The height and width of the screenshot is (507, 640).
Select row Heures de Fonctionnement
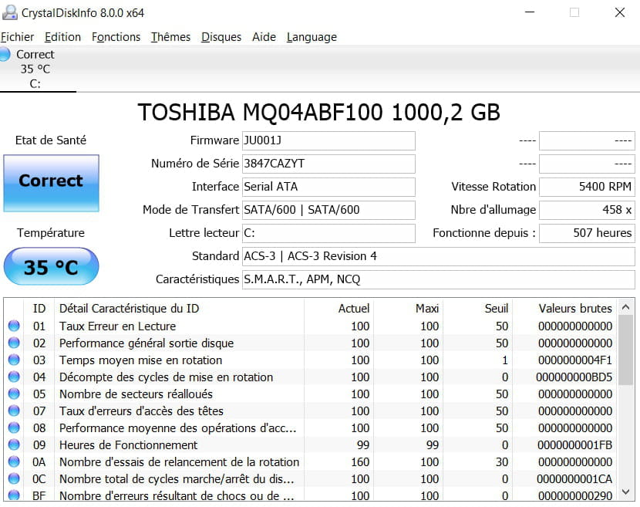coord(311,445)
